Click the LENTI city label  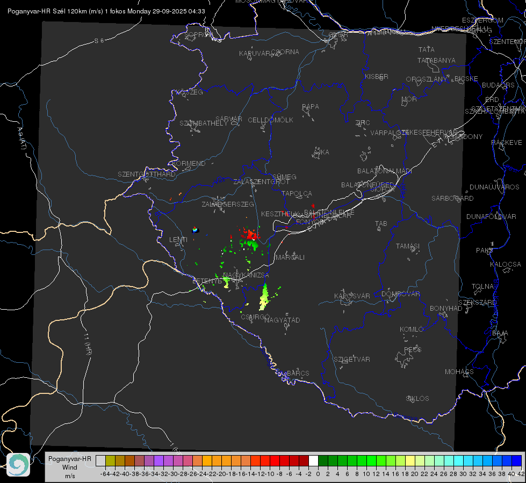[178, 240]
